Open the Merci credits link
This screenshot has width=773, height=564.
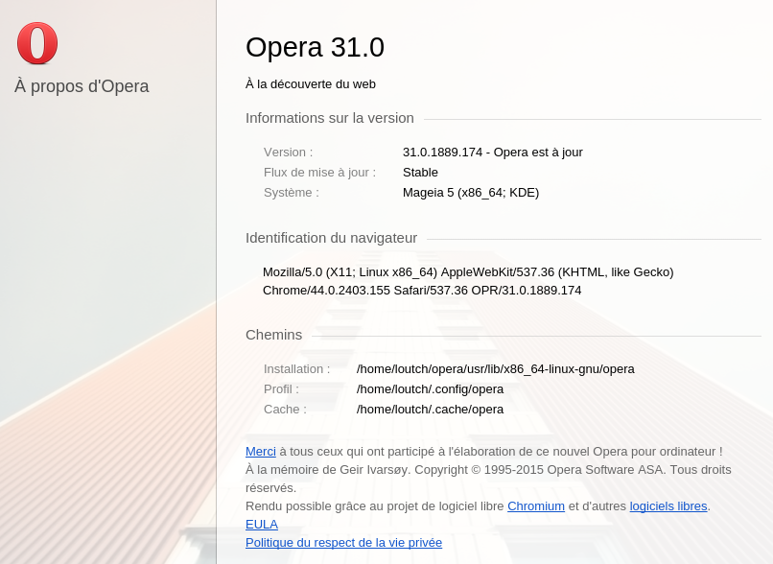click(x=261, y=452)
